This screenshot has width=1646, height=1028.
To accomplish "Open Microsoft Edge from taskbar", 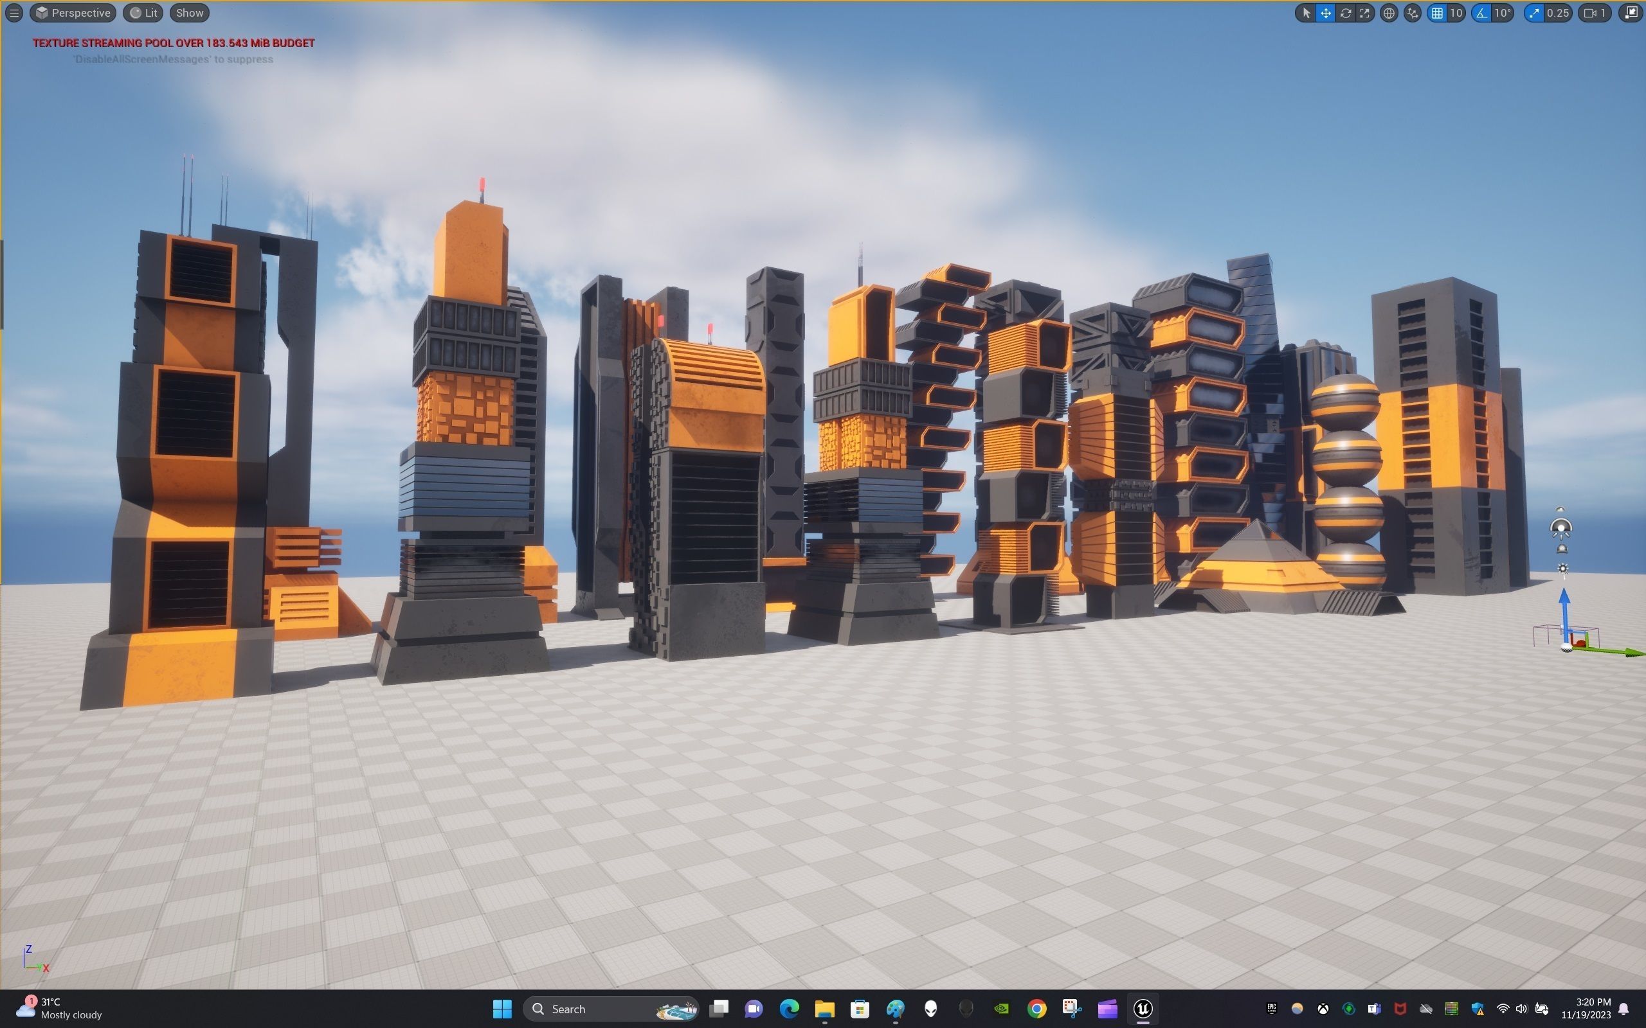I will point(789,1008).
